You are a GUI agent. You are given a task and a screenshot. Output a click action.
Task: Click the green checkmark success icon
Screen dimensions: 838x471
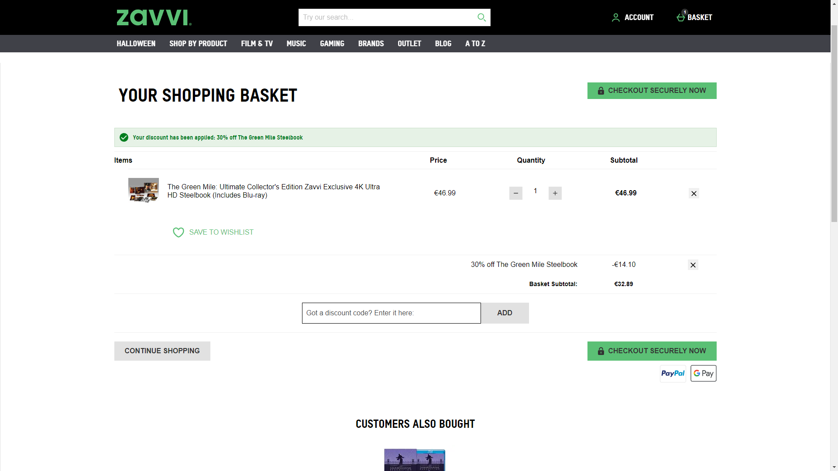click(124, 137)
